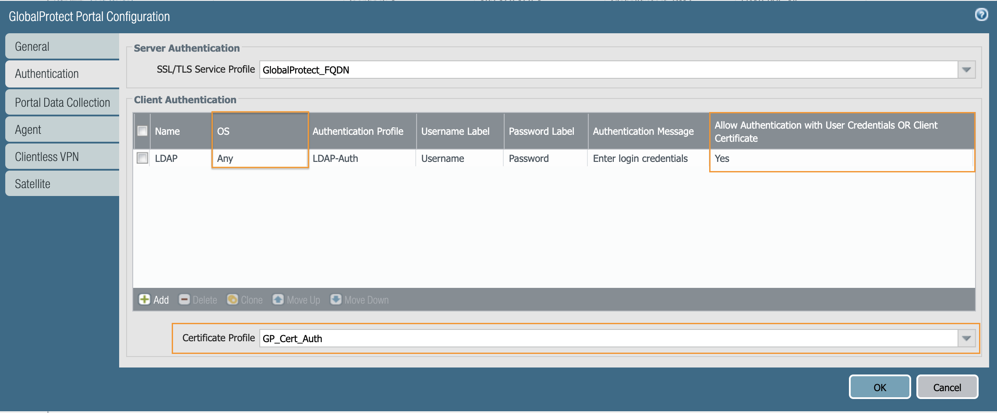Screen dimensions: 997x413
Task: Switch to the Satellite tab
Action: (x=62, y=183)
